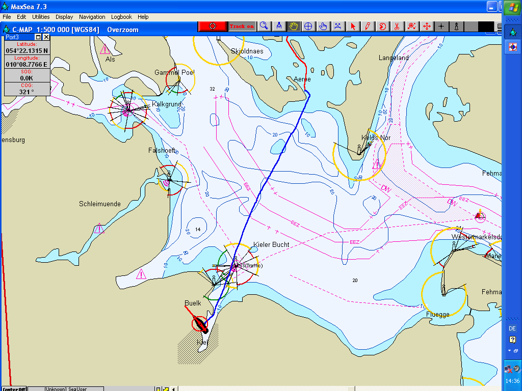Click the lighthouse icon in toolbar
This screenshot has height=391, width=522.
(x=456, y=26)
